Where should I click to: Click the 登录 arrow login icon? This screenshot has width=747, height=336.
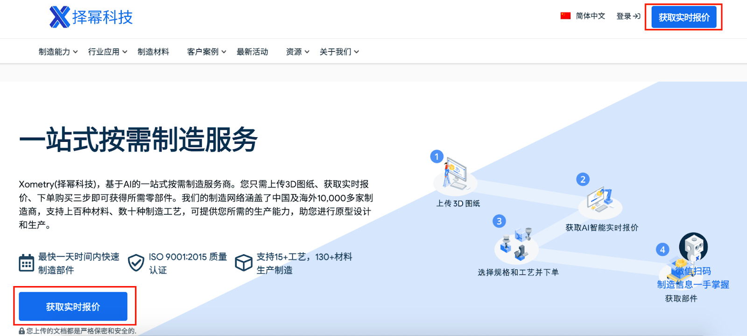click(637, 16)
